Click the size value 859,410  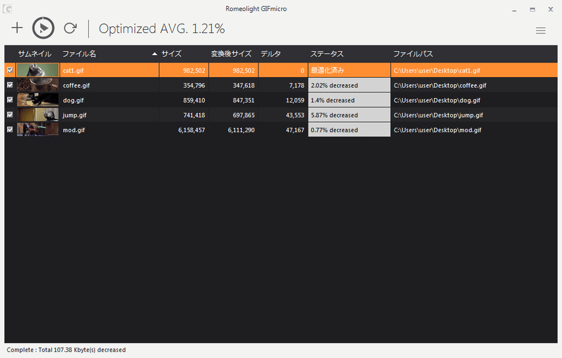coord(194,101)
